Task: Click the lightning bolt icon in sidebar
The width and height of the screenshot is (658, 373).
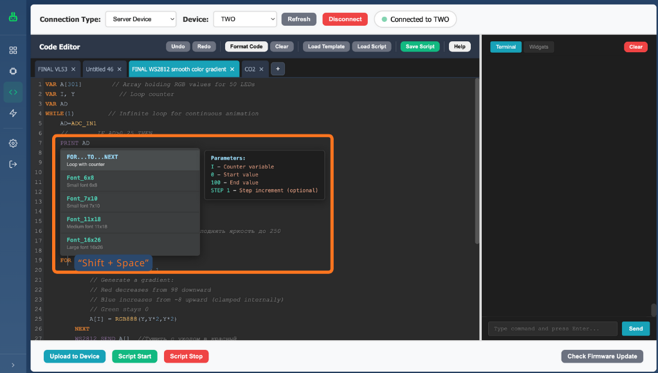Action: [x=13, y=113]
